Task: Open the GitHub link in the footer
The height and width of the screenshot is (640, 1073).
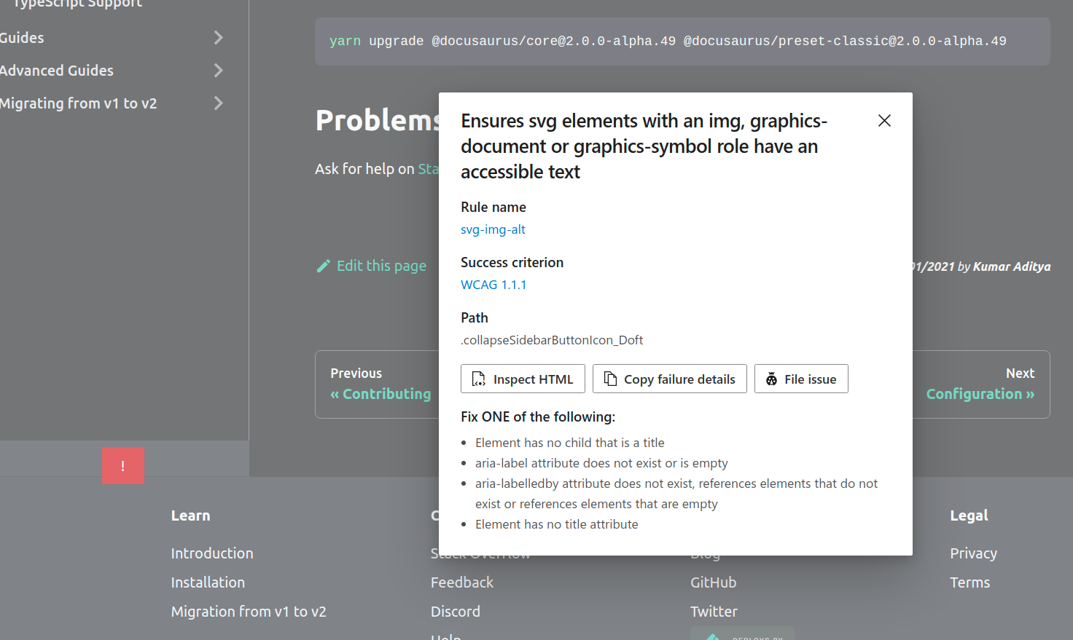Action: pos(713,582)
